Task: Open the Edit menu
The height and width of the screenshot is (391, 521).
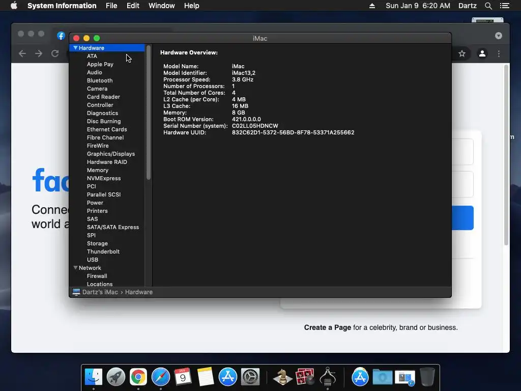Action: pos(133,6)
